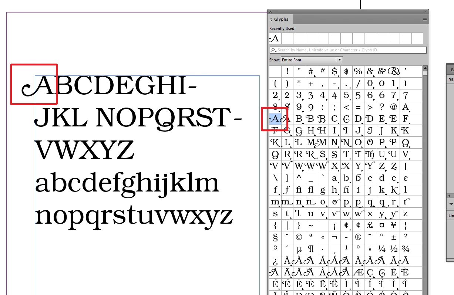Select the tilde ~ glyph
The image size is (454, 295).
pyautogui.click(x=310, y=226)
